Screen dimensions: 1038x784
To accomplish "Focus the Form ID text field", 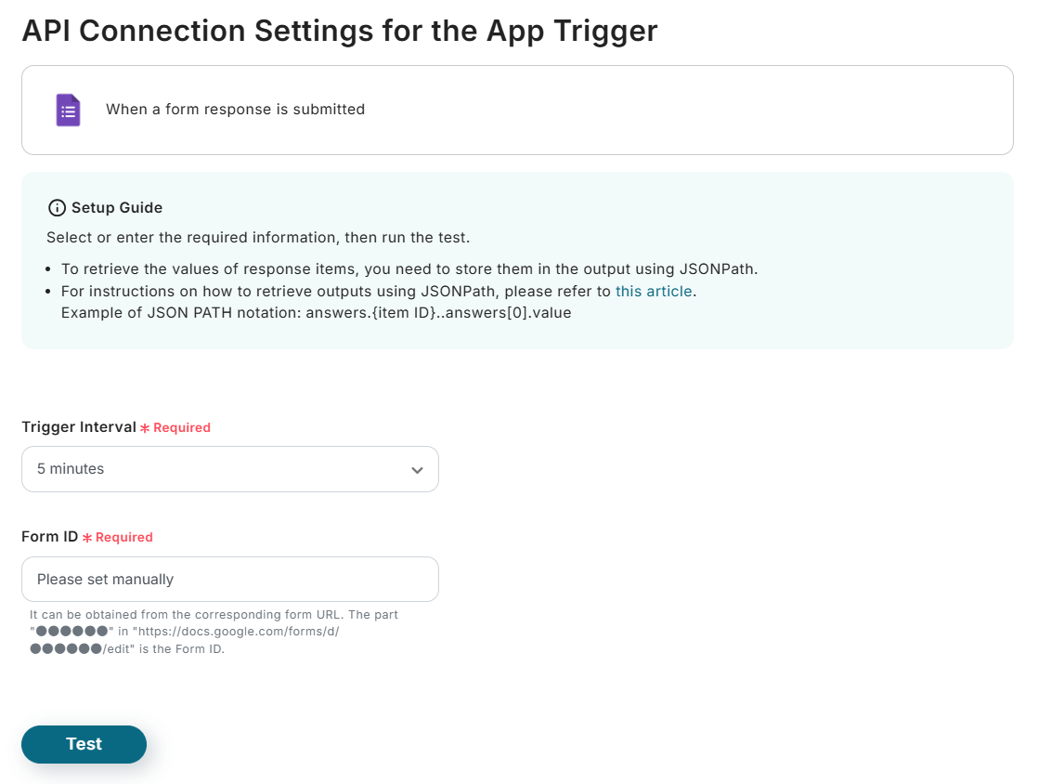I will click(x=229, y=580).
